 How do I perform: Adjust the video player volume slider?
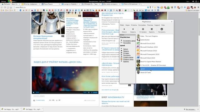click(x=95, y=92)
